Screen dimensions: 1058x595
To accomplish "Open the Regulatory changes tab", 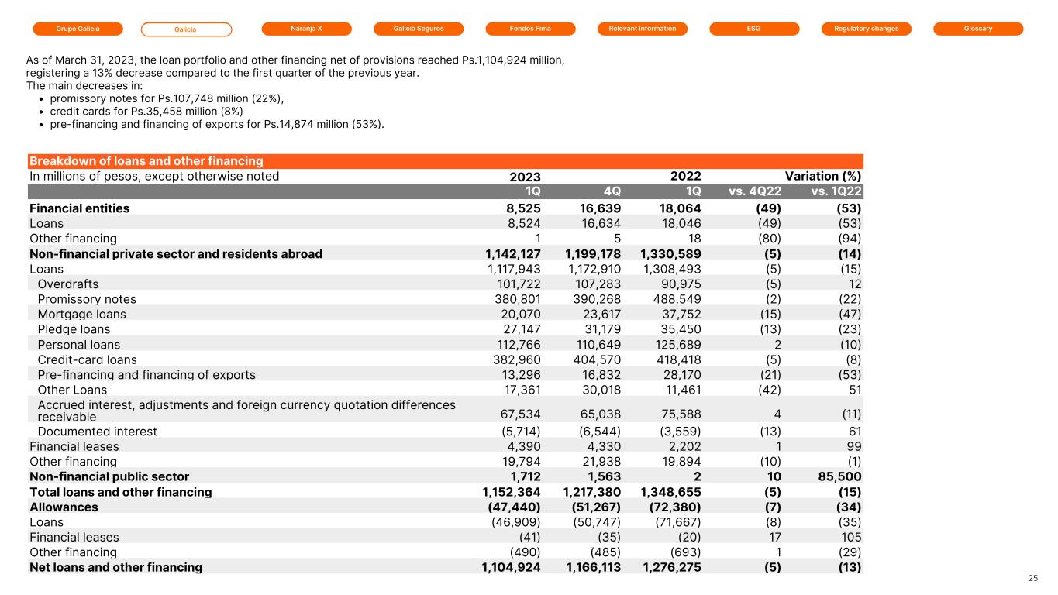I will click(866, 29).
